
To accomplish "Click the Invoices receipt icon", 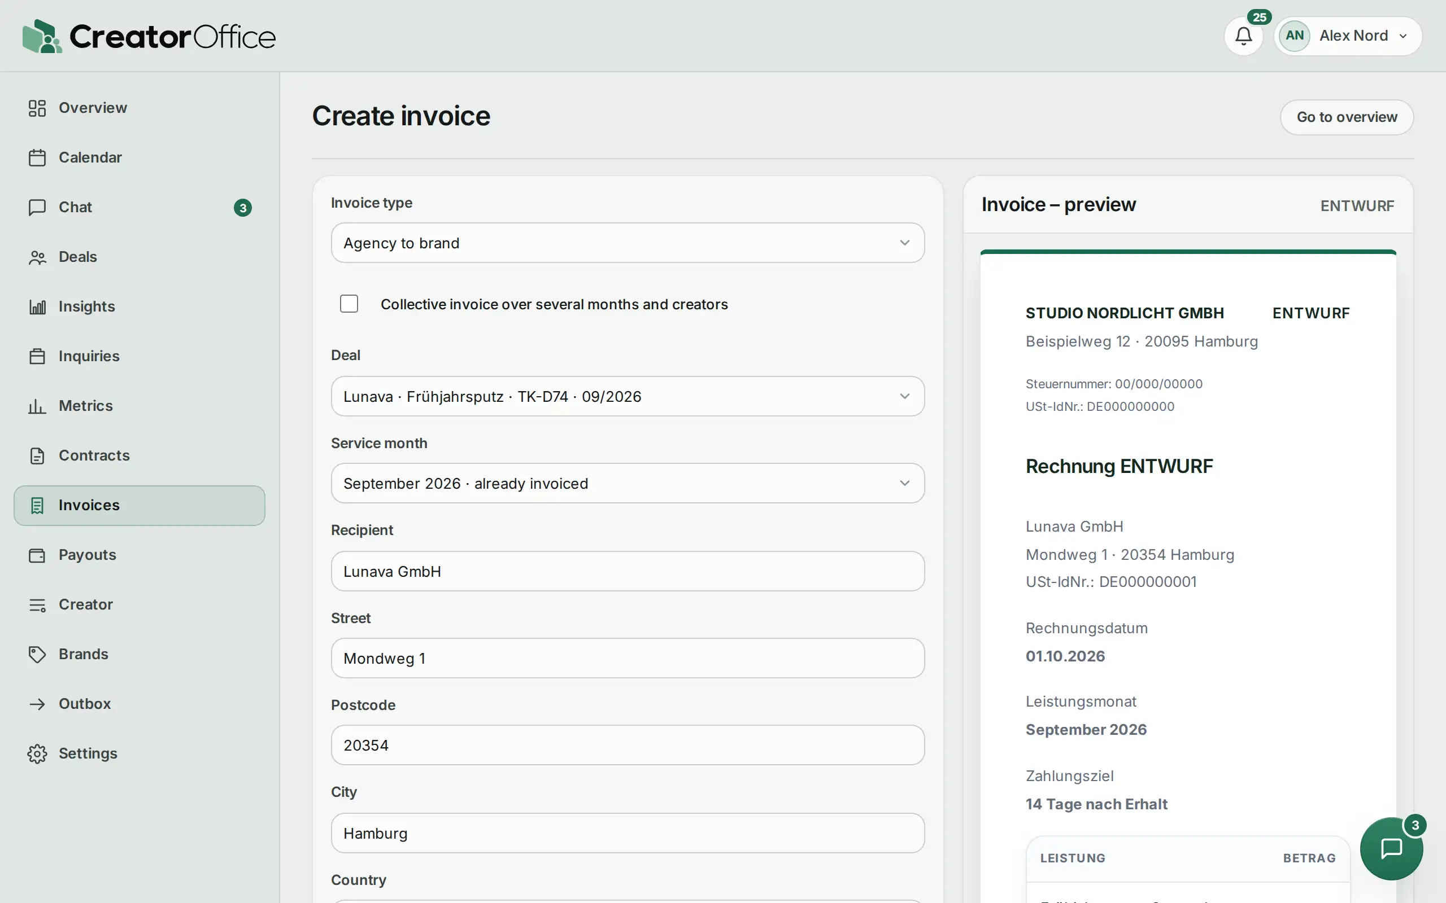I will pos(37,505).
